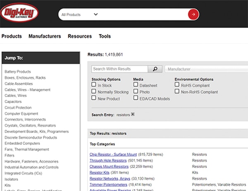Open the Products menu
The image size is (248, 191).
[12, 36]
